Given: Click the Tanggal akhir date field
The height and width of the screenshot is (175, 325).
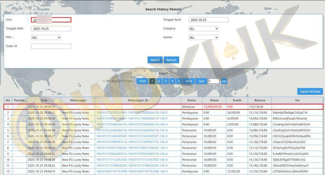Looking at the screenshot, I should (x=51, y=29).
